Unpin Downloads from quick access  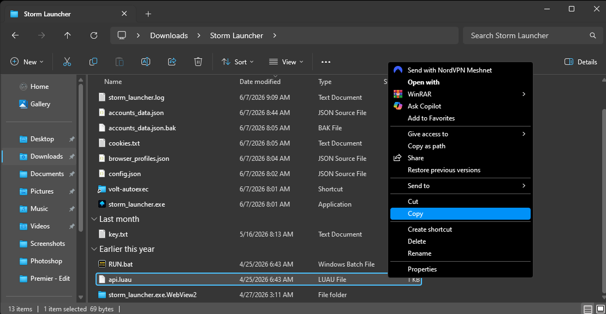click(72, 156)
